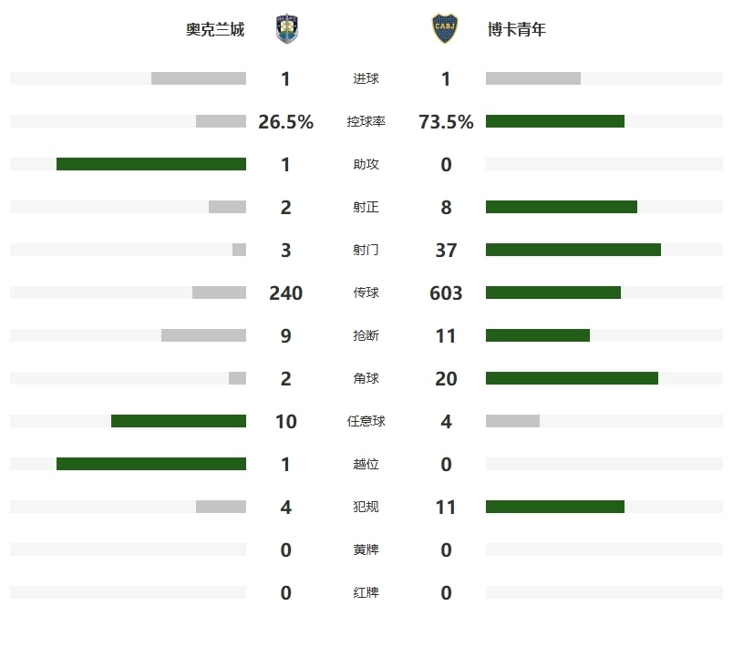This screenshot has width=733, height=647.
Task: Select the 传球 stat label
Action: pos(366,293)
